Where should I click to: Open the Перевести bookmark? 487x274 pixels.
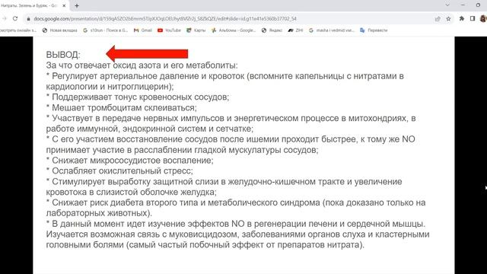pyautogui.click(x=374, y=30)
